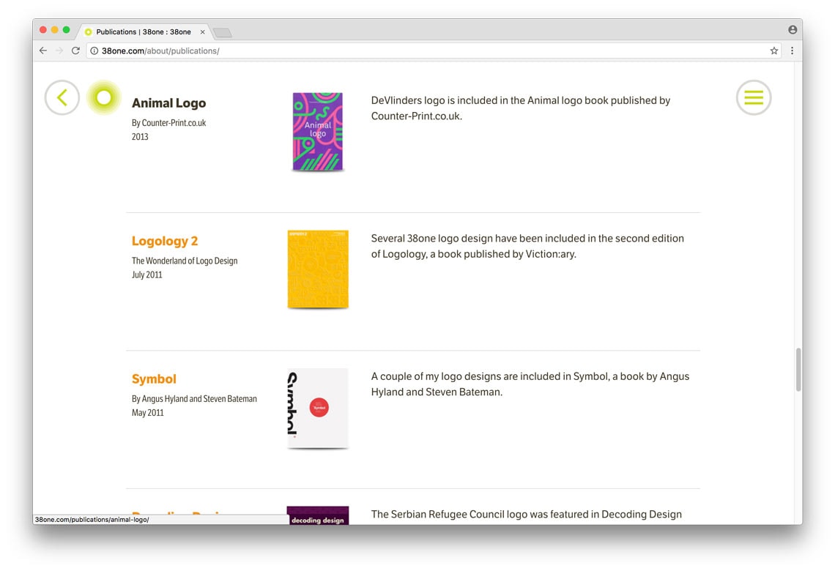Viewport: 835px width, 571px height.
Task: View site information icon in address bar
Action: (94, 51)
